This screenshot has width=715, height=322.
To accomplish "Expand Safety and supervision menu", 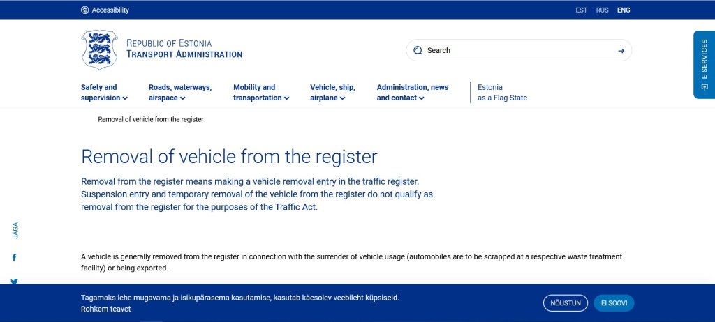I will coord(103,93).
